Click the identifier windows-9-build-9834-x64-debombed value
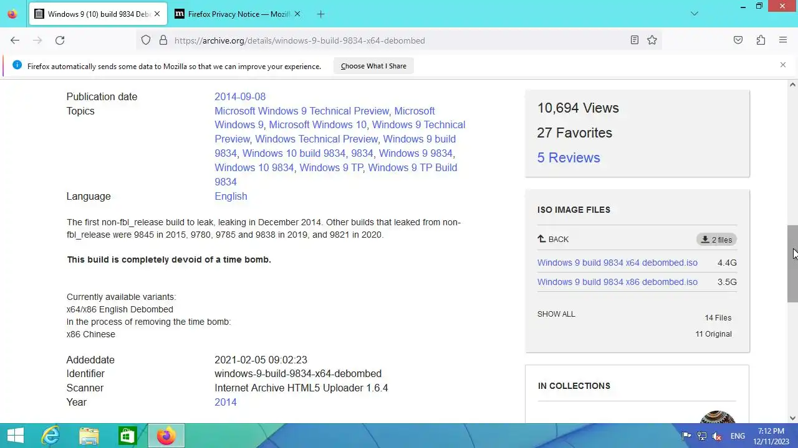 [x=298, y=374]
